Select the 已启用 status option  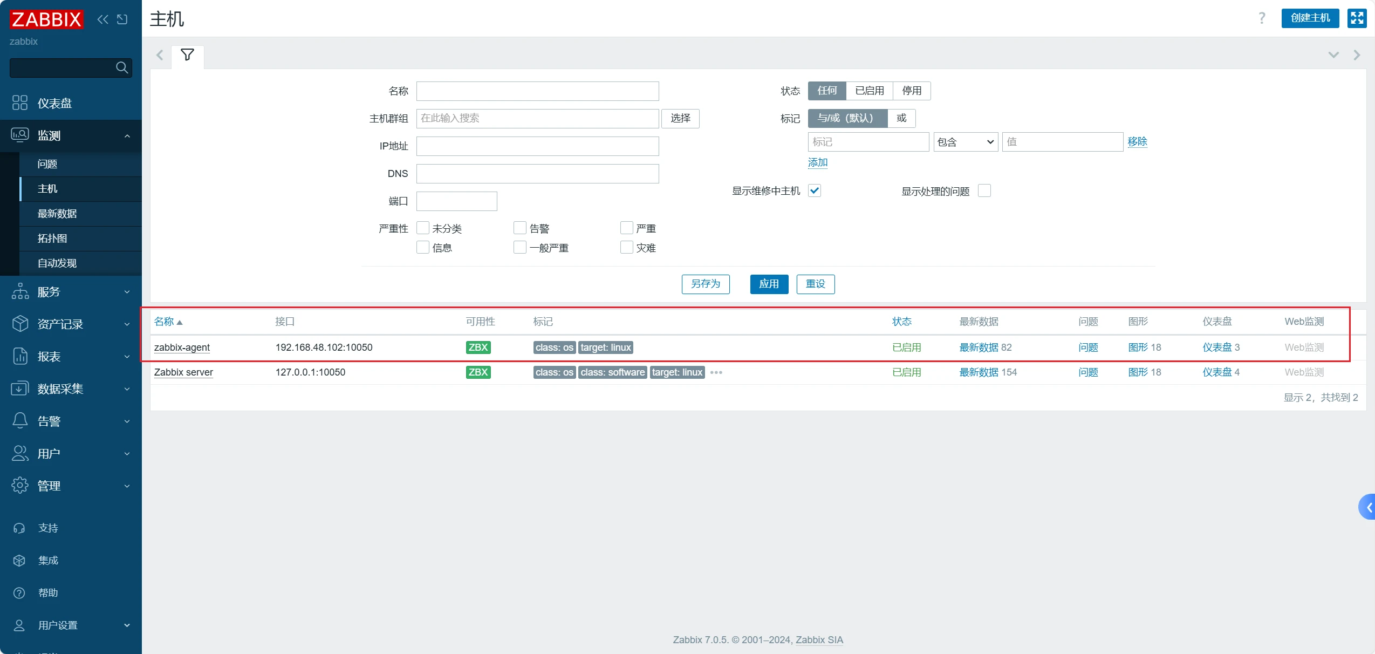click(870, 91)
